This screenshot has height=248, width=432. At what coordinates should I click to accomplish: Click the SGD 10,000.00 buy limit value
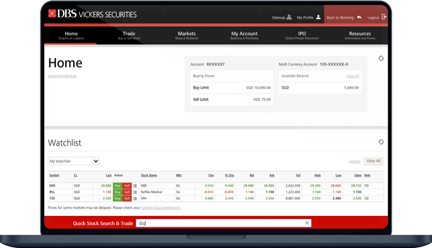258,88
